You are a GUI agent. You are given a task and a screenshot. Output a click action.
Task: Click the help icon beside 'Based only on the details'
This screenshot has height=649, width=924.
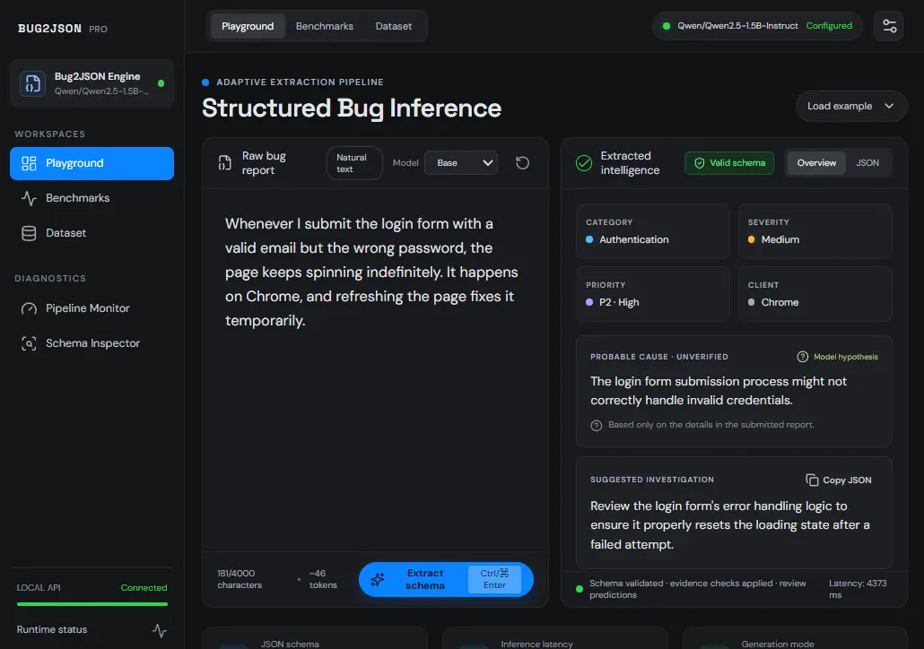596,425
